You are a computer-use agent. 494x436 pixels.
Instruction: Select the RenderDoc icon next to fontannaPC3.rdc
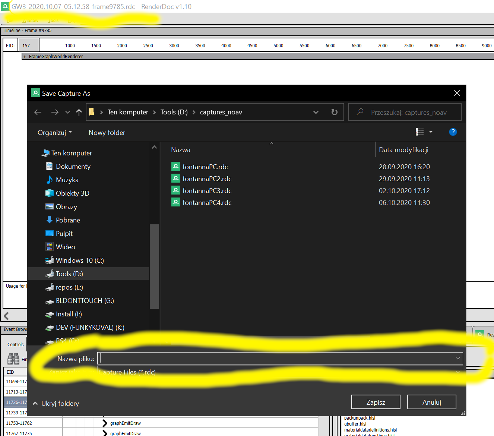(x=175, y=190)
